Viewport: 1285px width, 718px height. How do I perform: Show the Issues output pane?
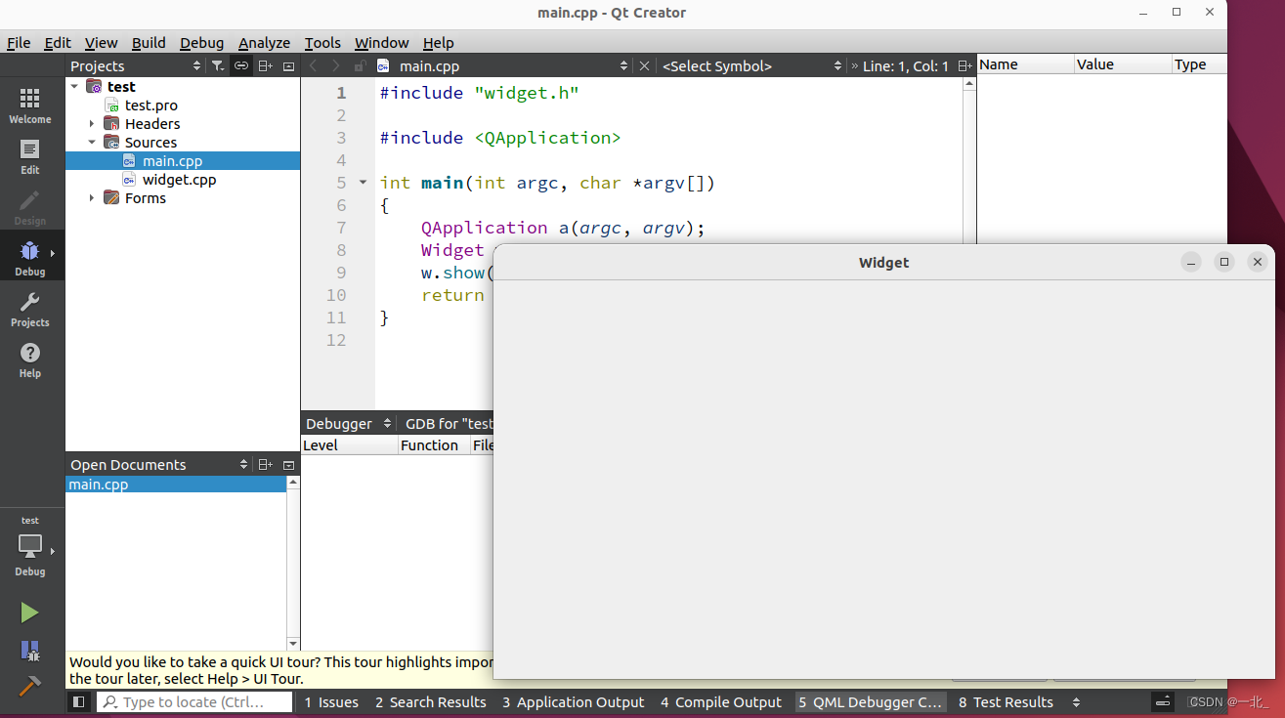pos(331,702)
